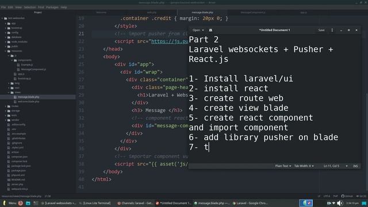Collapse the components folder in the tree
The height and width of the screenshot is (207, 368).
tap(12, 60)
